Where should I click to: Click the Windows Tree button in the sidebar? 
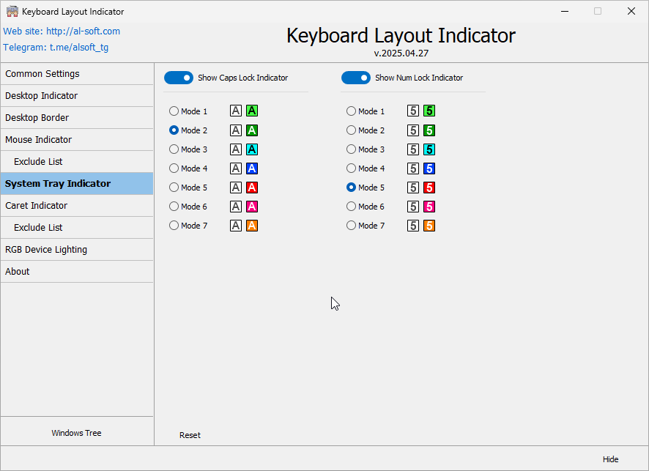point(76,432)
